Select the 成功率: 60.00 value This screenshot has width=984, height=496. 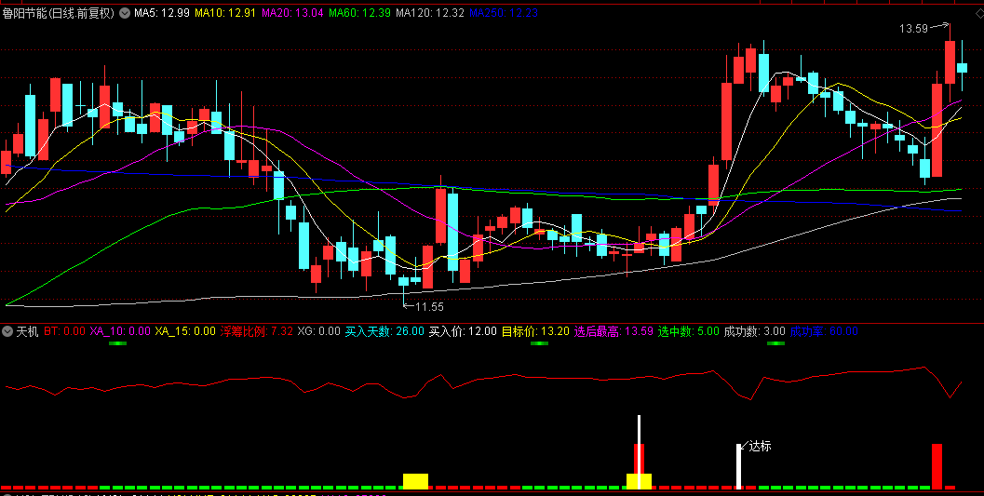tap(824, 331)
